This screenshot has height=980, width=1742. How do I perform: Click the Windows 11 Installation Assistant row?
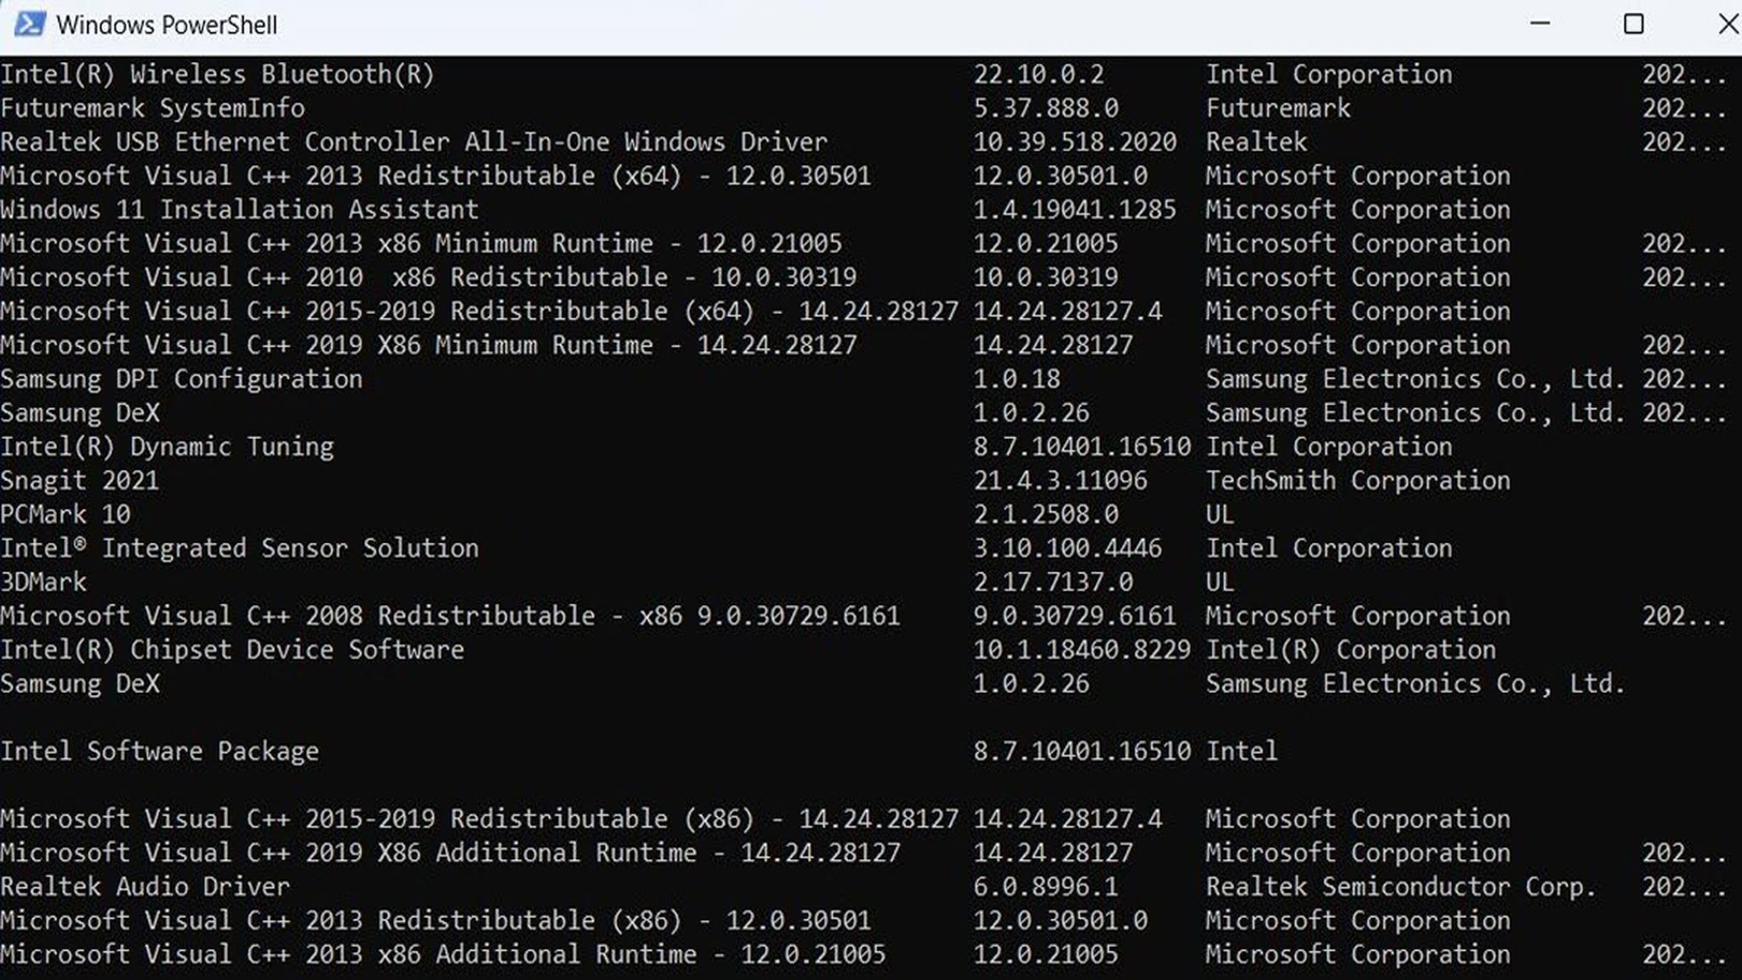(x=238, y=209)
